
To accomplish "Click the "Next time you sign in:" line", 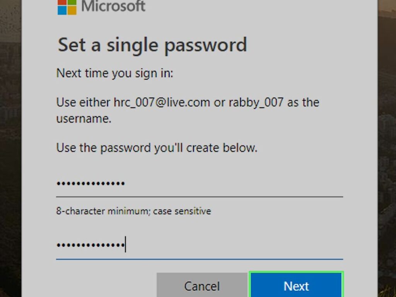I will tap(114, 73).
